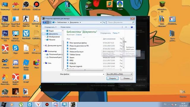Expand the address bar history dropdown

point(101,22)
